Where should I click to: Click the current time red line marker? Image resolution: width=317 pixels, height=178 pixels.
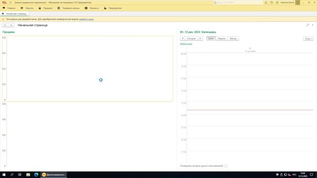250,110
